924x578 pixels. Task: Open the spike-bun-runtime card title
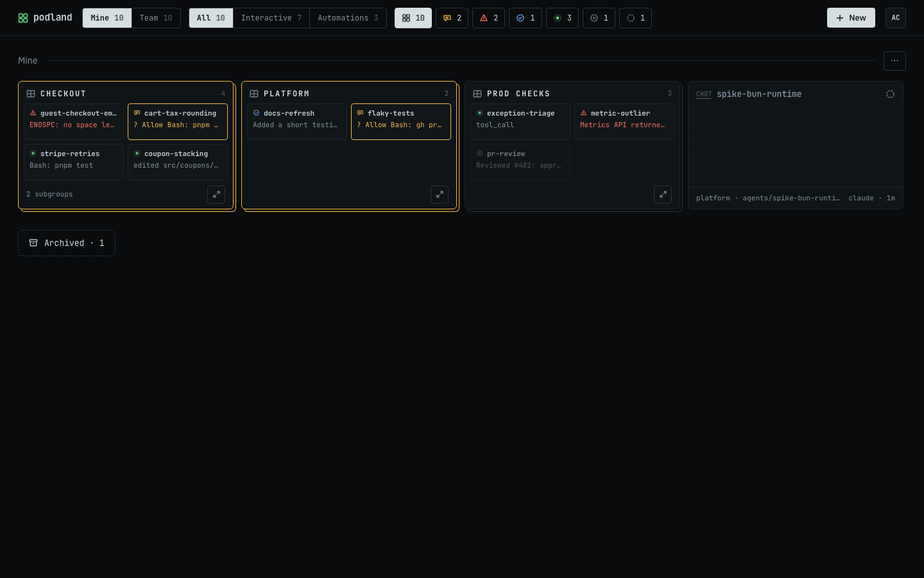pyautogui.click(x=759, y=94)
